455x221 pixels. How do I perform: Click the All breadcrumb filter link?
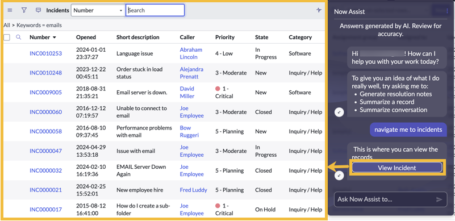7,25
